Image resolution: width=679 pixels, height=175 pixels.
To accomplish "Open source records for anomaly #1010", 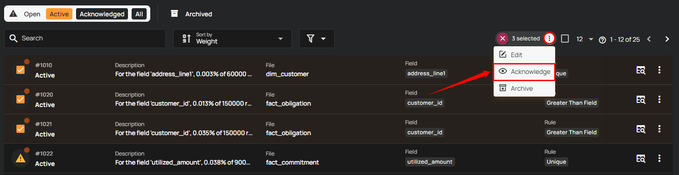I will 641,70.
